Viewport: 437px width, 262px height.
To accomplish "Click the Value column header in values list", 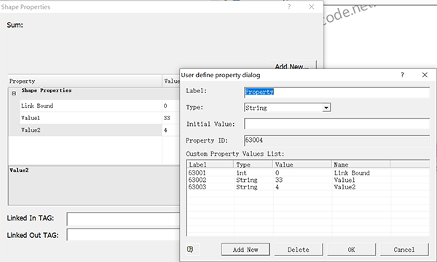I will (x=302, y=164).
